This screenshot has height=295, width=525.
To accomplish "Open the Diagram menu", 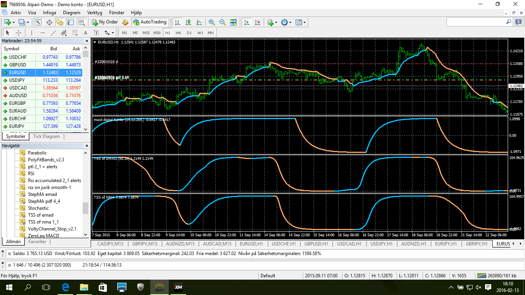I will pos(71,13).
